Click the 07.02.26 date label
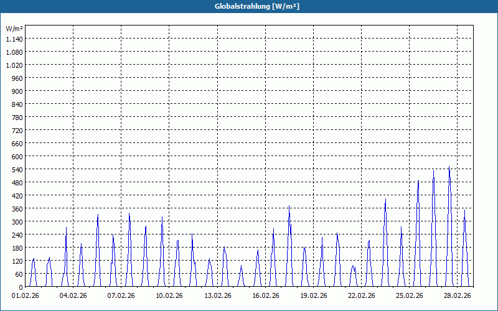This screenshot has height=311, width=498. [x=121, y=296]
